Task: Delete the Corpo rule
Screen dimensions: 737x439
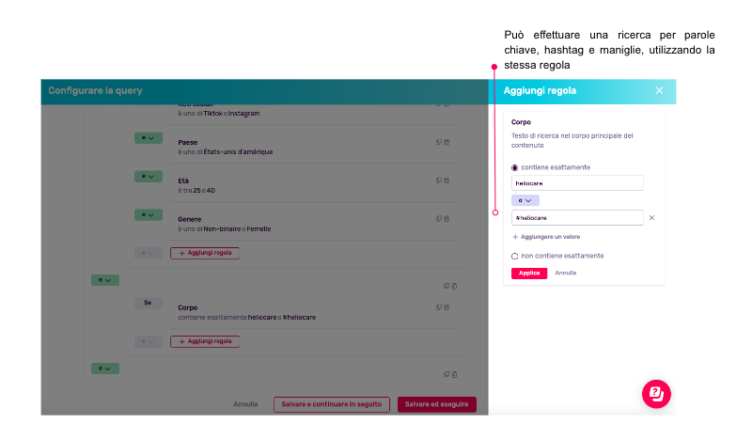Action: click(447, 307)
